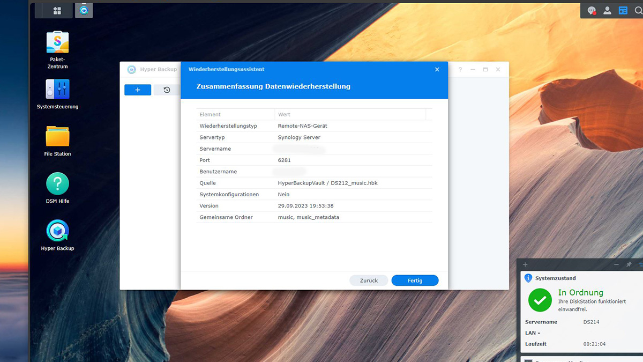Click the plus button in Hyper Backup window
Image resolution: width=643 pixels, height=362 pixels.
(x=138, y=90)
